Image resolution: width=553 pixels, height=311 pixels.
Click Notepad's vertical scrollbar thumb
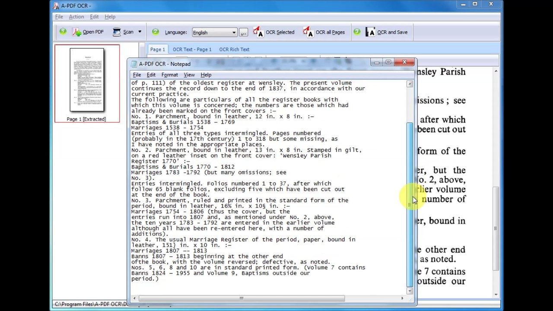click(x=410, y=204)
